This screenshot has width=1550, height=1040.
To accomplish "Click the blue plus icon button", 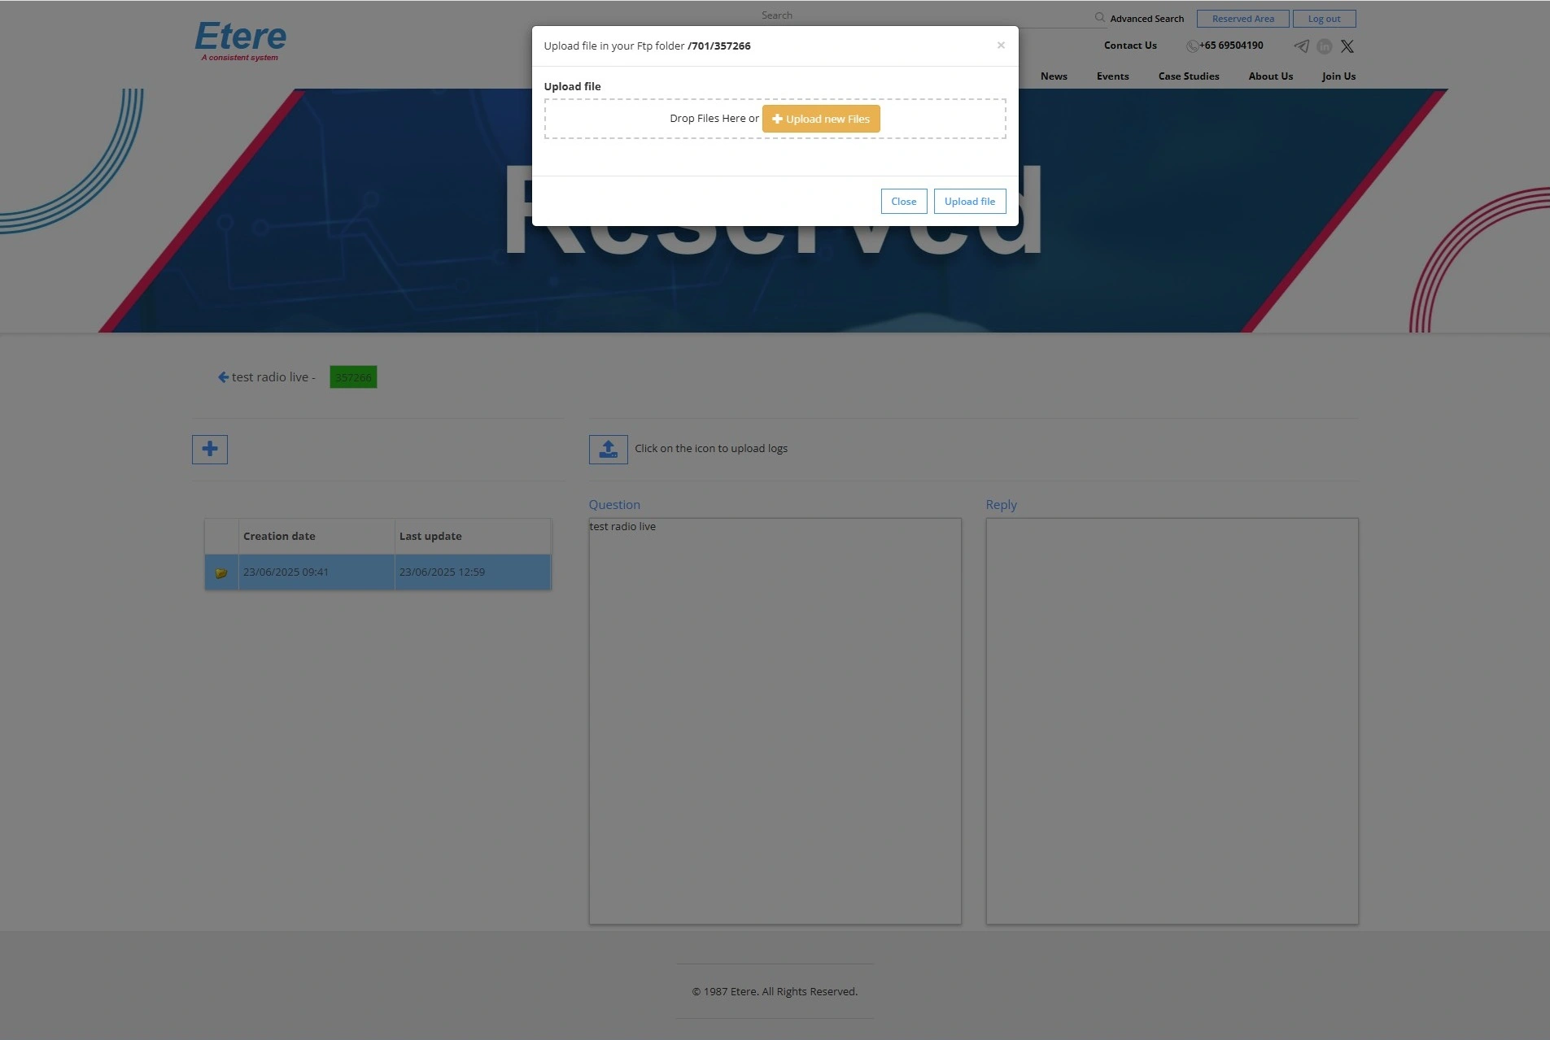I will click(x=210, y=449).
